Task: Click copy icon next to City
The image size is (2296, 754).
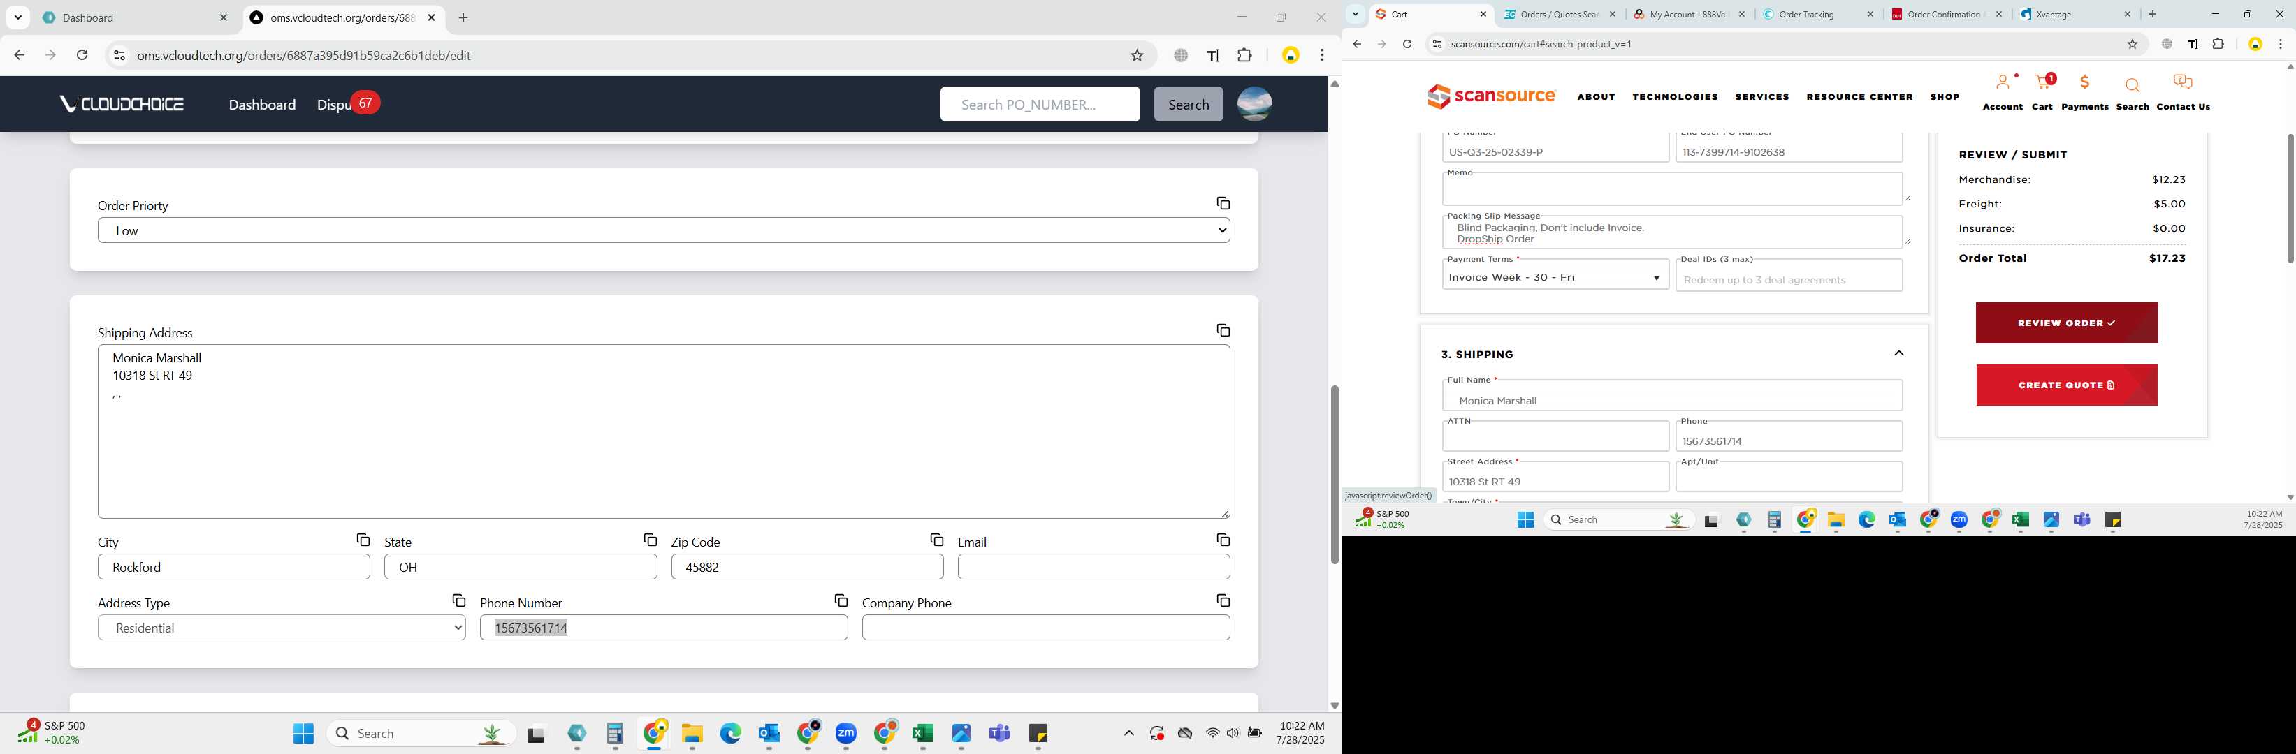Action: point(363,540)
